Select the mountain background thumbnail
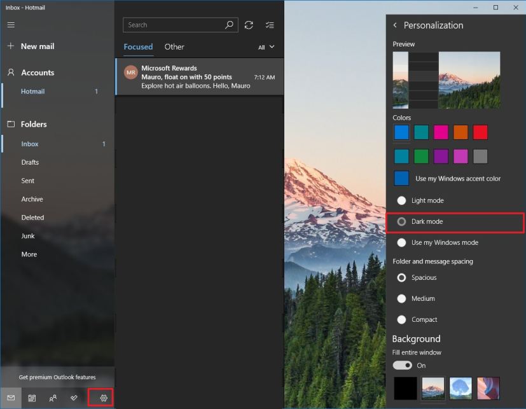The height and width of the screenshot is (409, 526). 433,388
